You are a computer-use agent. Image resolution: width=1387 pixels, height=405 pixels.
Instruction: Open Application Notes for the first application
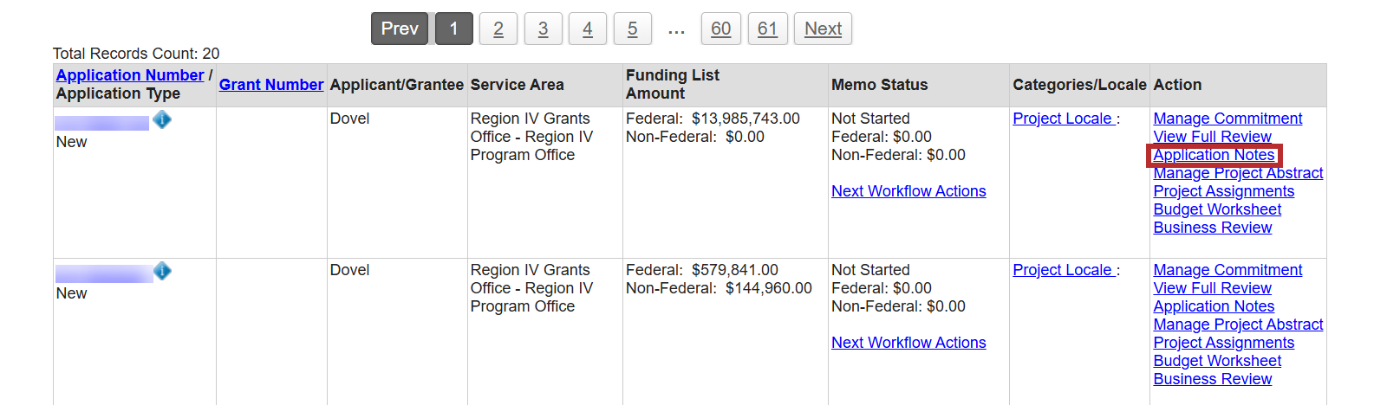click(x=1214, y=155)
